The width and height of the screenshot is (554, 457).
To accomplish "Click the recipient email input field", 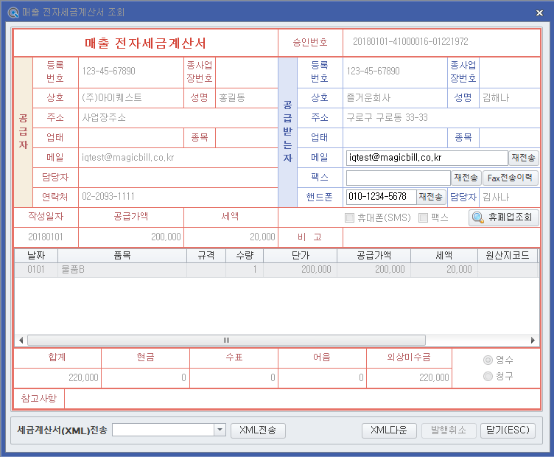I will tap(427, 158).
